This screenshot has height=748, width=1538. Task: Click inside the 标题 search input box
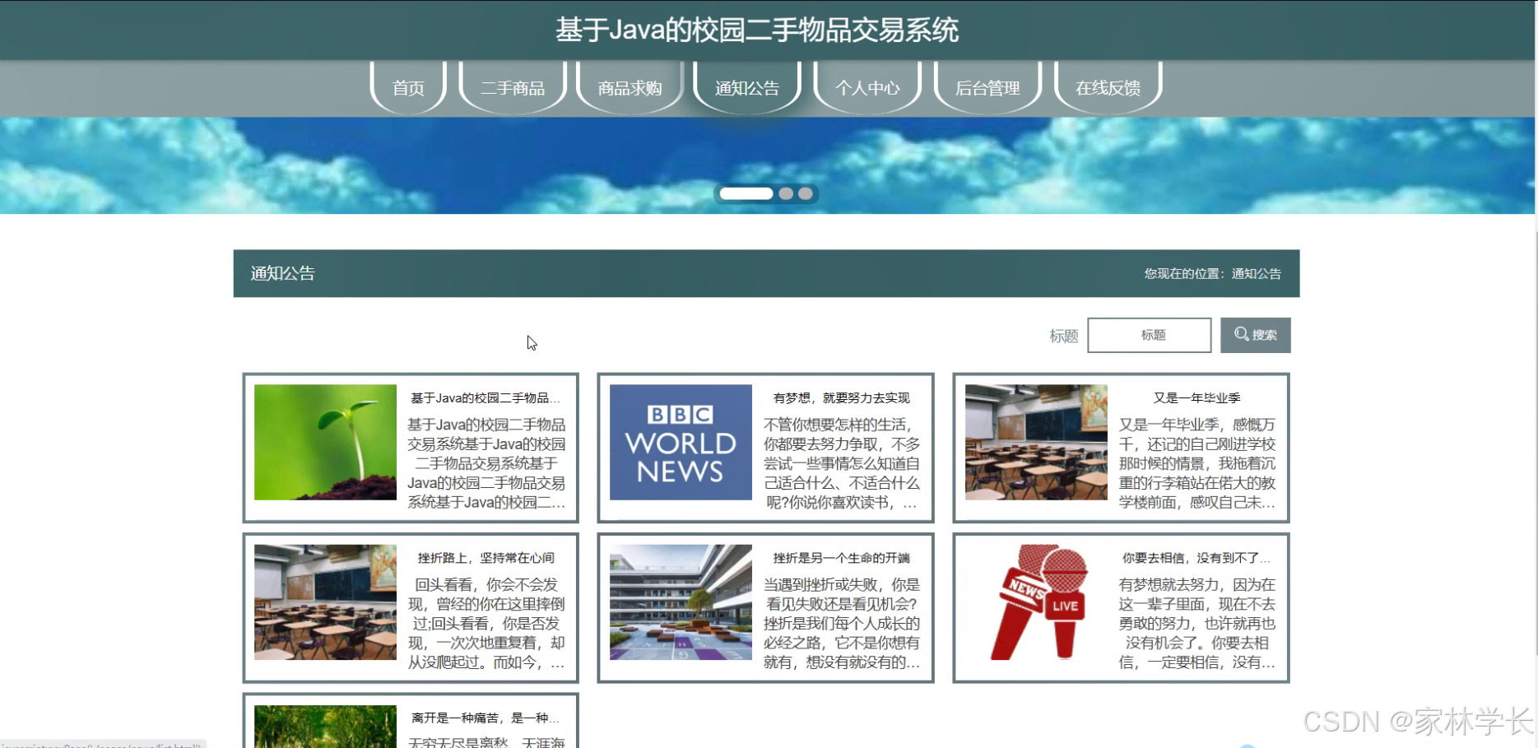[1149, 335]
